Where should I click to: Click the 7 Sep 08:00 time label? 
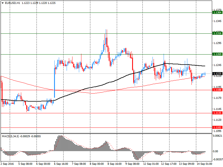[x=79, y=164]
